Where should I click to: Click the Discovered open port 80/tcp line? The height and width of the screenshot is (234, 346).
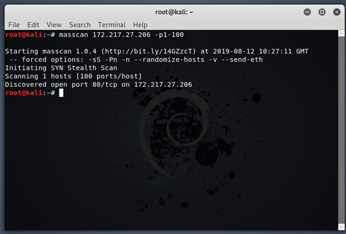click(x=98, y=85)
